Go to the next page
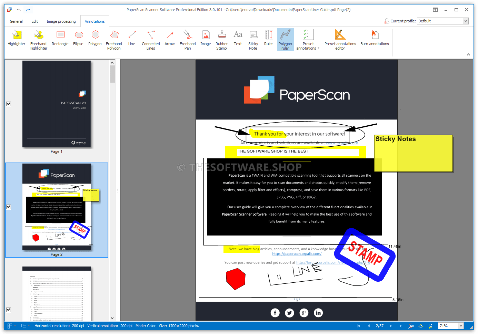This screenshot has height=334, width=478. click(x=391, y=326)
